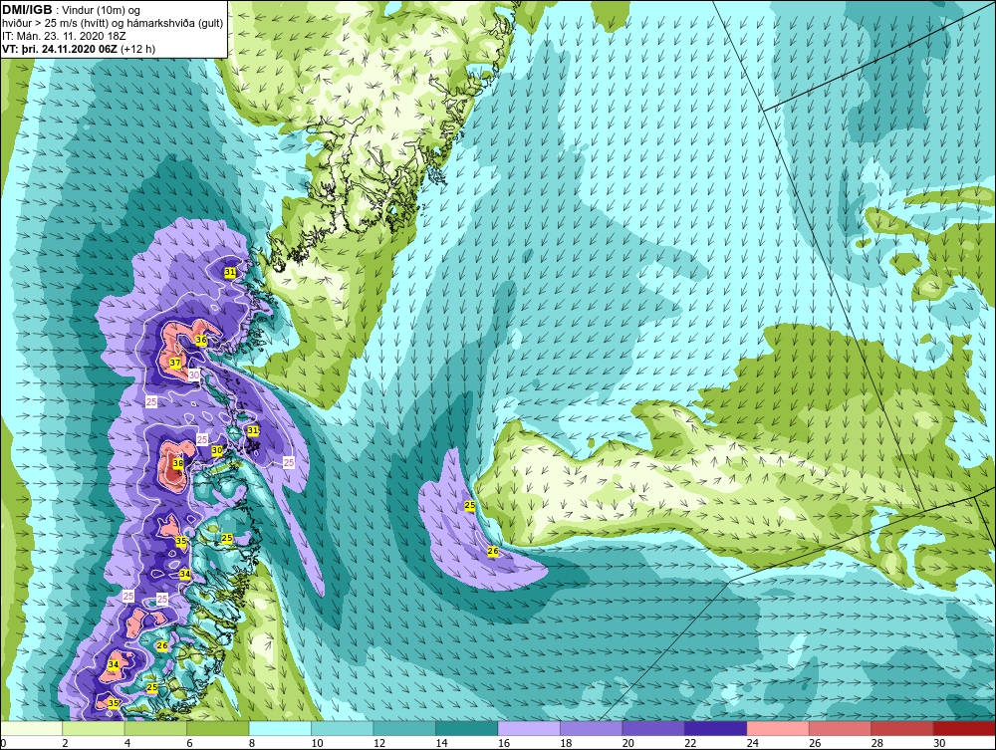996x750 pixels.
Task: Click the 2–4 m/s light green legend swatch
Action: pos(94,728)
